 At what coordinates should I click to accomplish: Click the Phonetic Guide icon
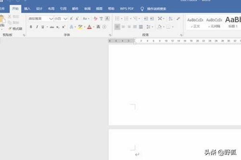point(101,19)
